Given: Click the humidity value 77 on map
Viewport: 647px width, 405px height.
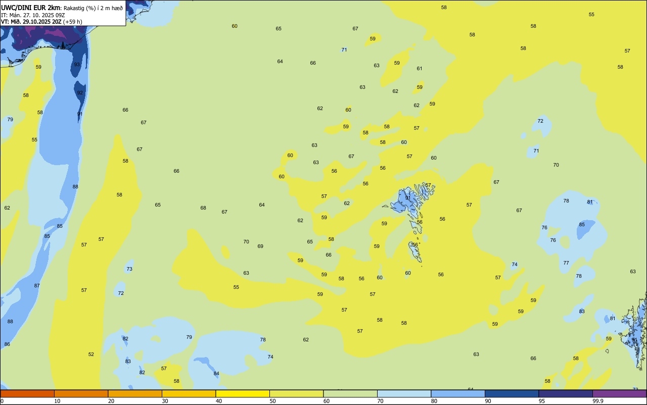Looking at the screenshot, I should (x=566, y=263).
